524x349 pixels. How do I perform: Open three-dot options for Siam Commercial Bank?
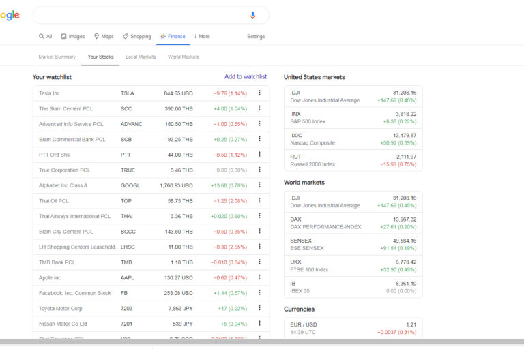click(x=259, y=140)
